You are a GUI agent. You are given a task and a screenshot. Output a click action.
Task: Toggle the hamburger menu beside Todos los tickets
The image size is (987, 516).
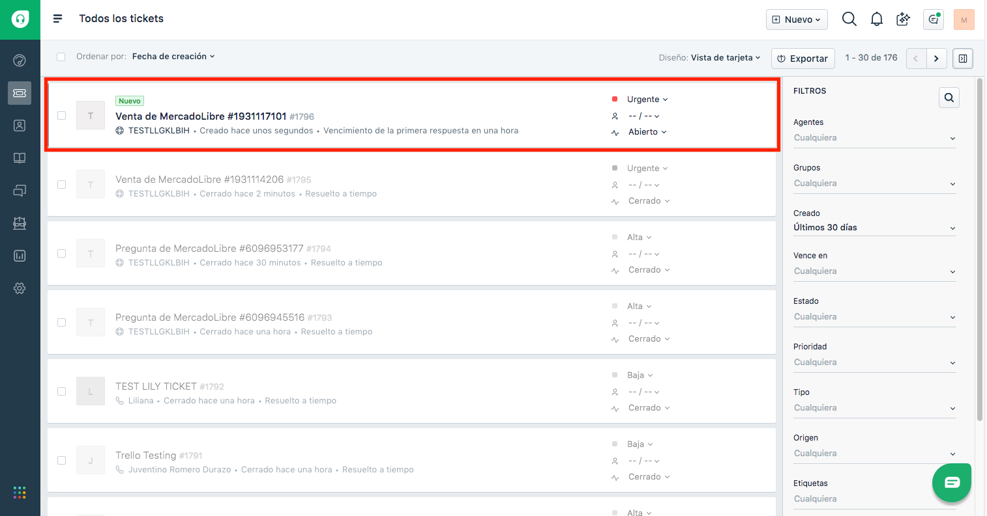pos(57,19)
